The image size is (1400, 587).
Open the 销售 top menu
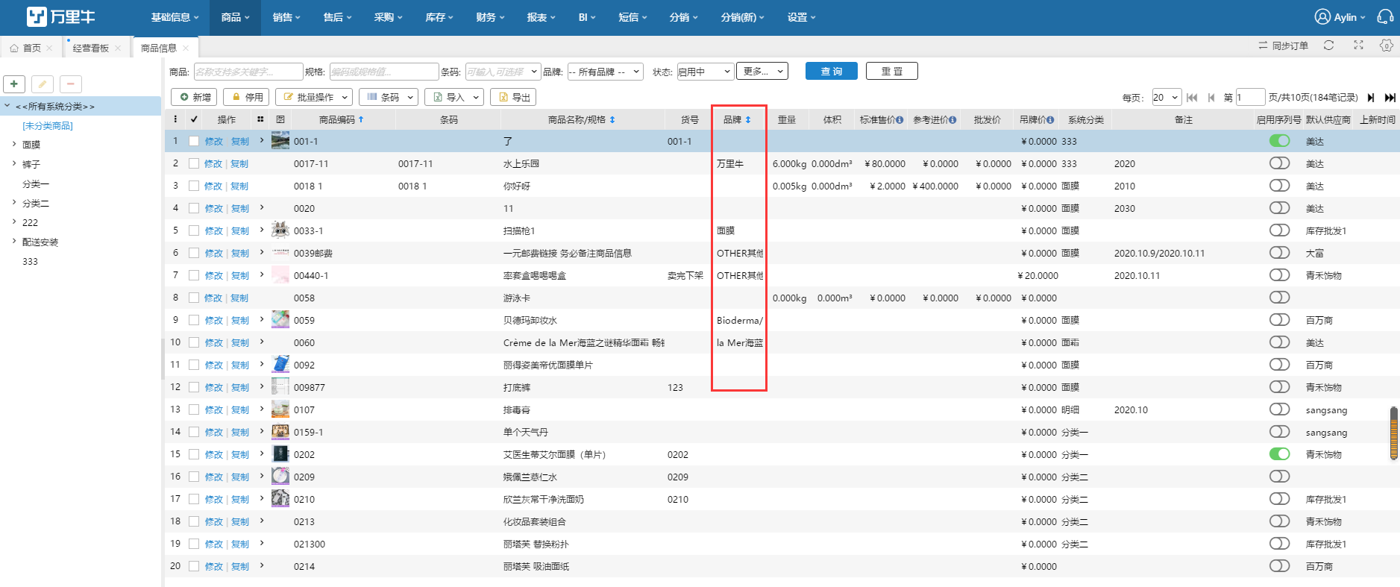click(x=286, y=17)
